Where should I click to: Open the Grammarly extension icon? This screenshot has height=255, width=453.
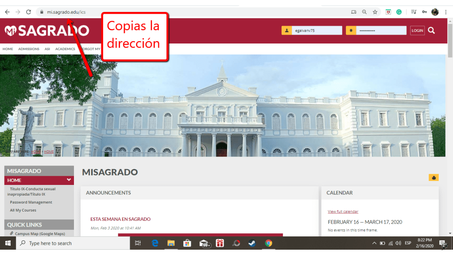(399, 12)
